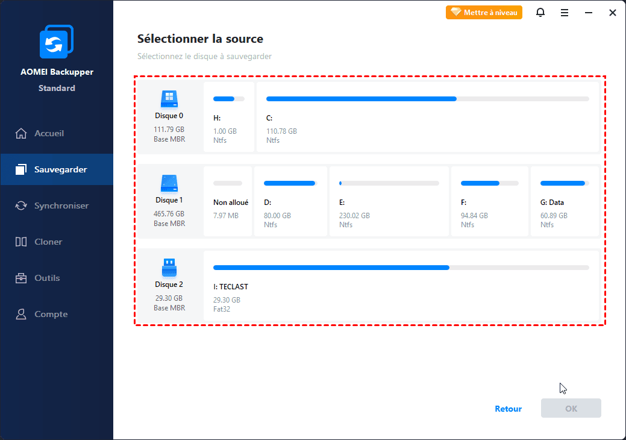Viewport: 626px width, 440px height.
Task: Select the Disque 2 USB drive icon
Action: tap(169, 268)
